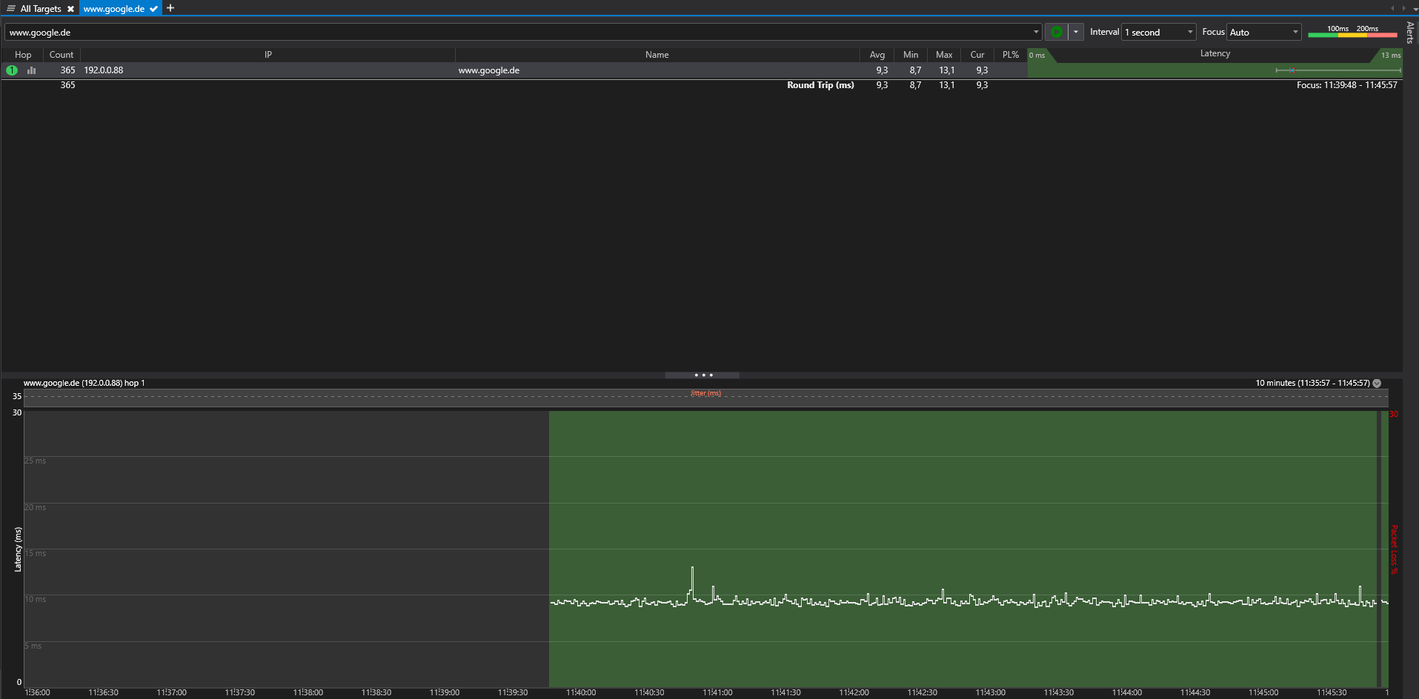1419x699 pixels.
Task: Click the Latency graph column header
Action: [x=1215, y=53]
